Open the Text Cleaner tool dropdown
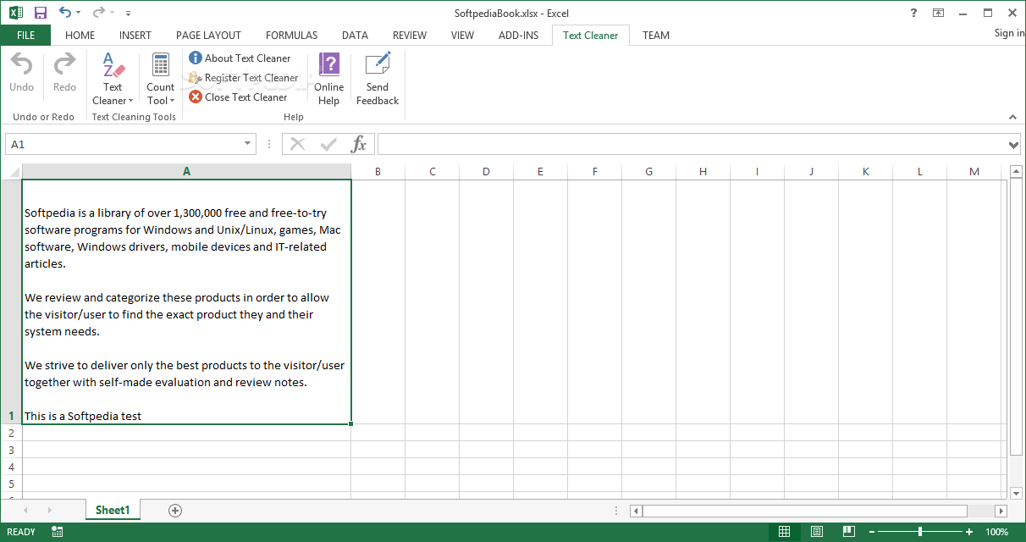Viewport: 1026px width, 542px height. click(x=113, y=79)
